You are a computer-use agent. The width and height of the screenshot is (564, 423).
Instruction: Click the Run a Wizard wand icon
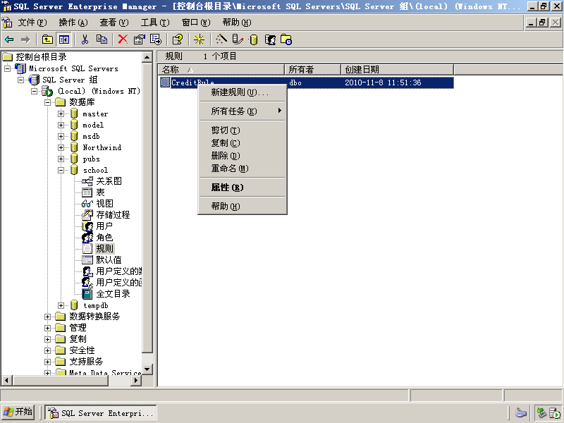(x=221, y=39)
